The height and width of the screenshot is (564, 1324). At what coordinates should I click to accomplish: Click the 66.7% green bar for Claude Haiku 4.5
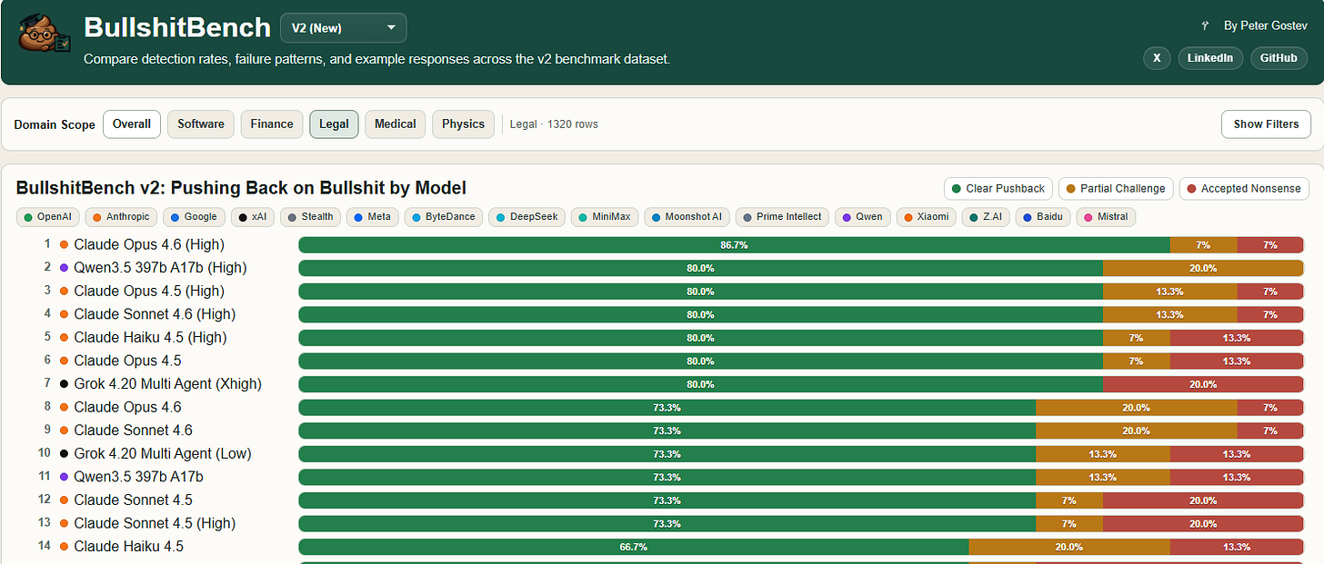633,547
